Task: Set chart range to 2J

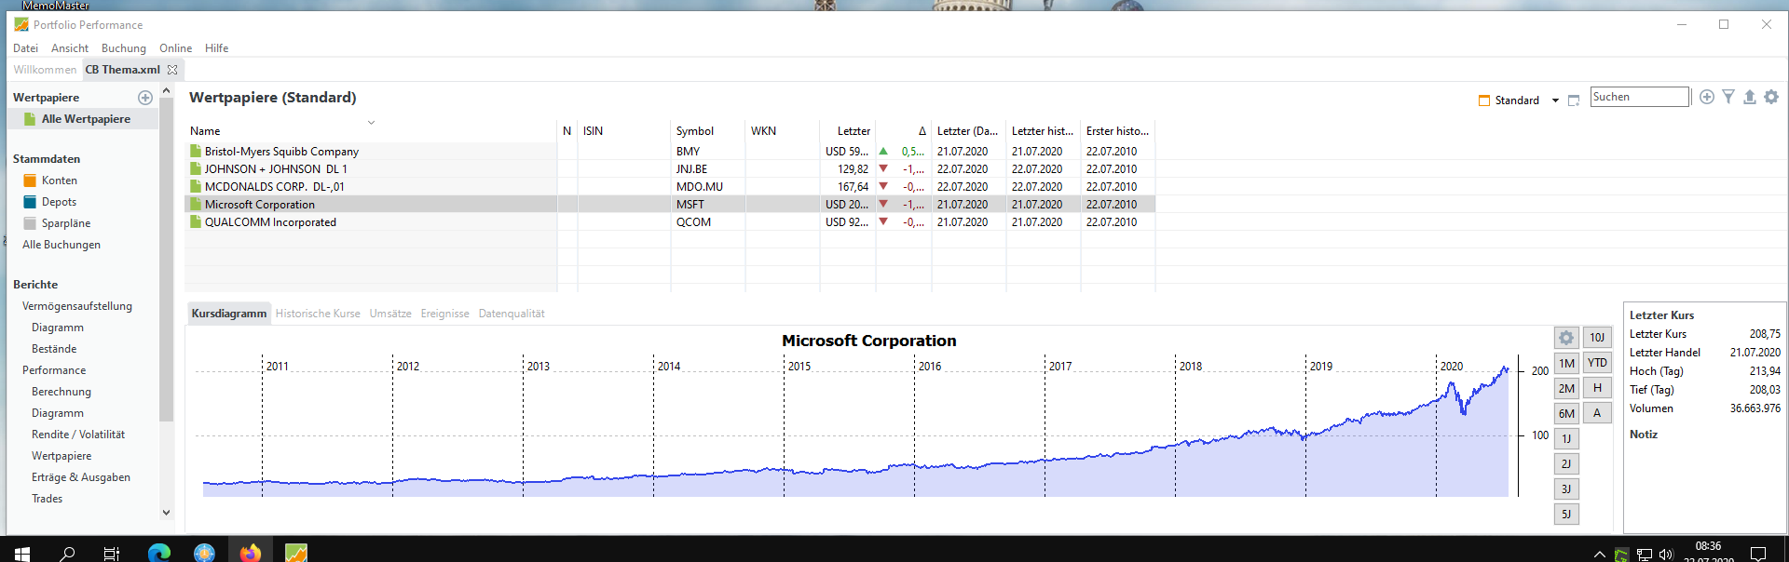Action: [x=1566, y=463]
